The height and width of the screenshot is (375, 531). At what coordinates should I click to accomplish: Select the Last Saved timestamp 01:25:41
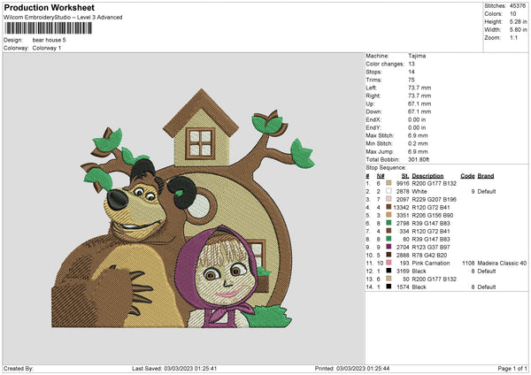204,369
